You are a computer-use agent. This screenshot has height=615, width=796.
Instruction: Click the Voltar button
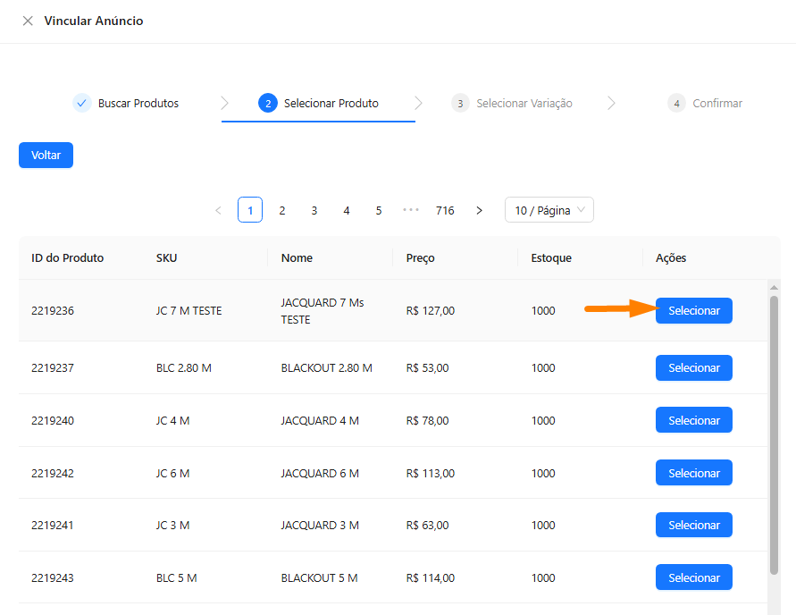click(46, 155)
